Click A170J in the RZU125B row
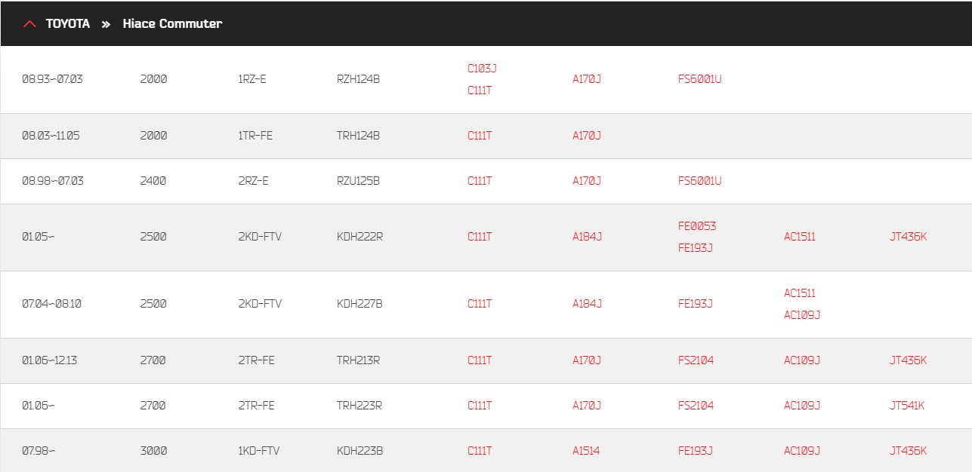This screenshot has width=972, height=472. click(587, 180)
